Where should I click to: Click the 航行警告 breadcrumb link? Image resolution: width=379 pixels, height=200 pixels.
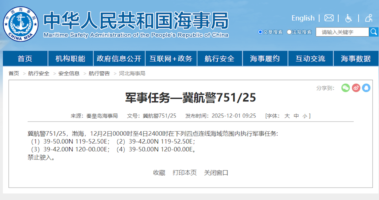coord(99,73)
